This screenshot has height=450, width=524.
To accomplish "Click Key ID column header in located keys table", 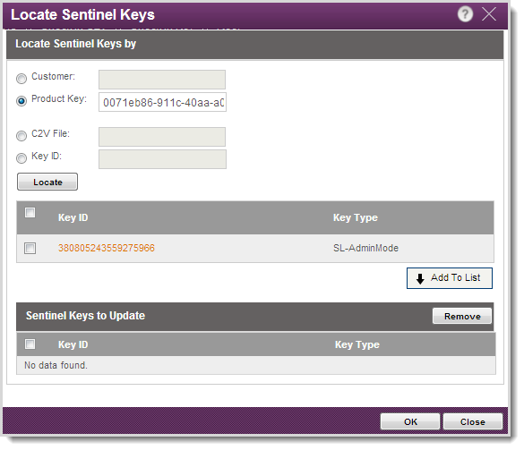I will [x=73, y=217].
